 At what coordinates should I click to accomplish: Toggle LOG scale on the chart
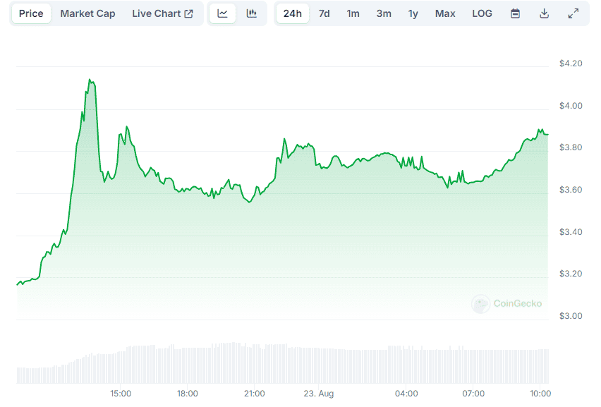tap(482, 13)
